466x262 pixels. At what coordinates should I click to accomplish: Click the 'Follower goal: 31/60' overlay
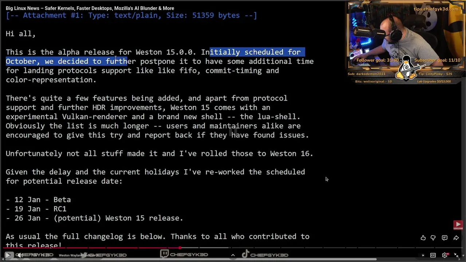[378, 60]
